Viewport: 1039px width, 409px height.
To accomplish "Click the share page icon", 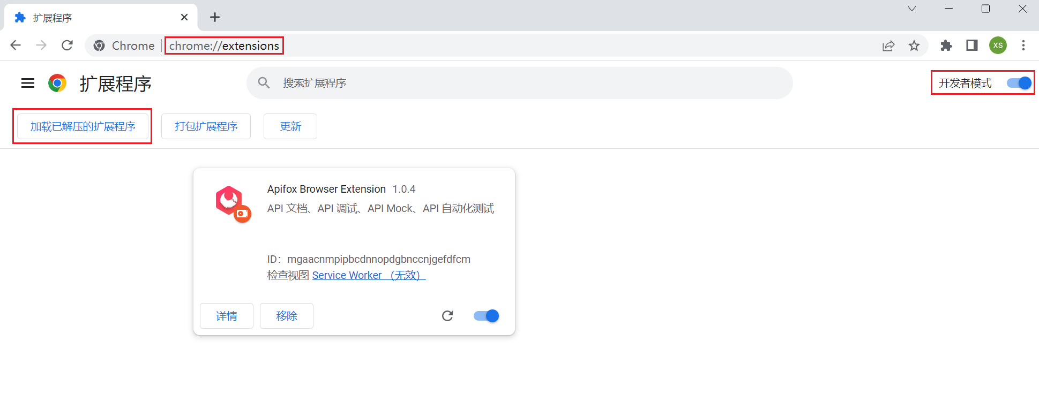I will [x=888, y=46].
